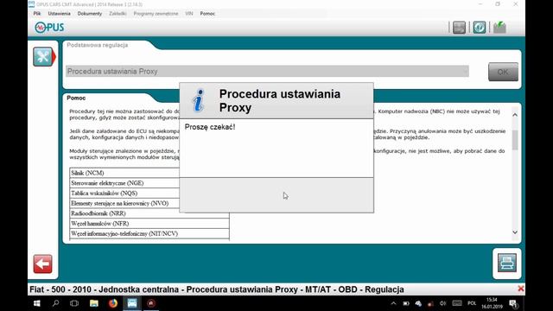Select the Pomoc panel tab
Viewport: 553px width, 311px height.
tap(76, 98)
